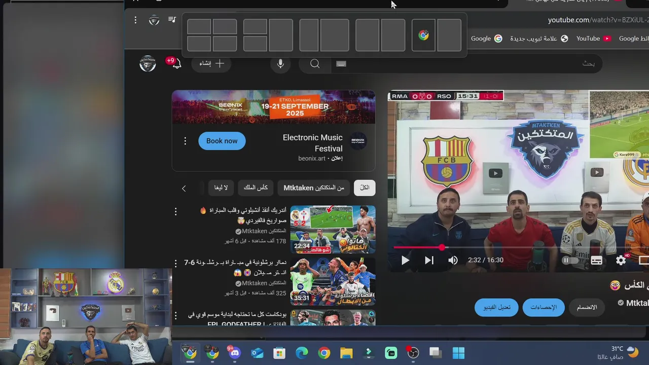Open OBS Studio from the taskbar
The image size is (649, 365).
[413, 353]
